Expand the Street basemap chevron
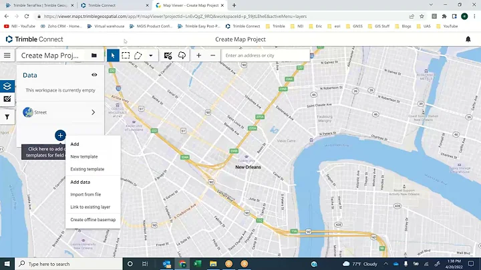Screen dimensions: 481x270 [x=94, y=112]
